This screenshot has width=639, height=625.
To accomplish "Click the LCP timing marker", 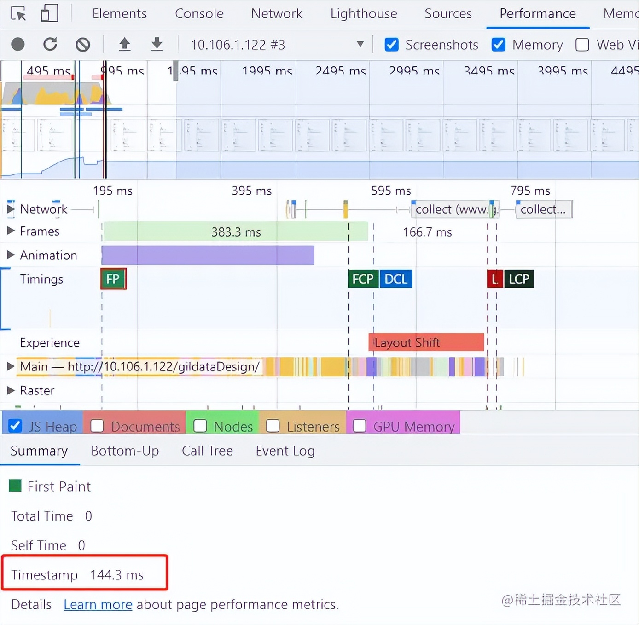I will (519, 279).
